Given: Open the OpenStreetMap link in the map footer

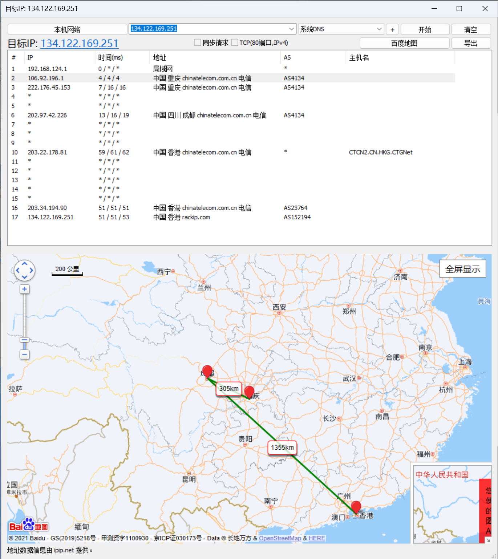Looking at the screenshot, I should (x=280, y=538).
